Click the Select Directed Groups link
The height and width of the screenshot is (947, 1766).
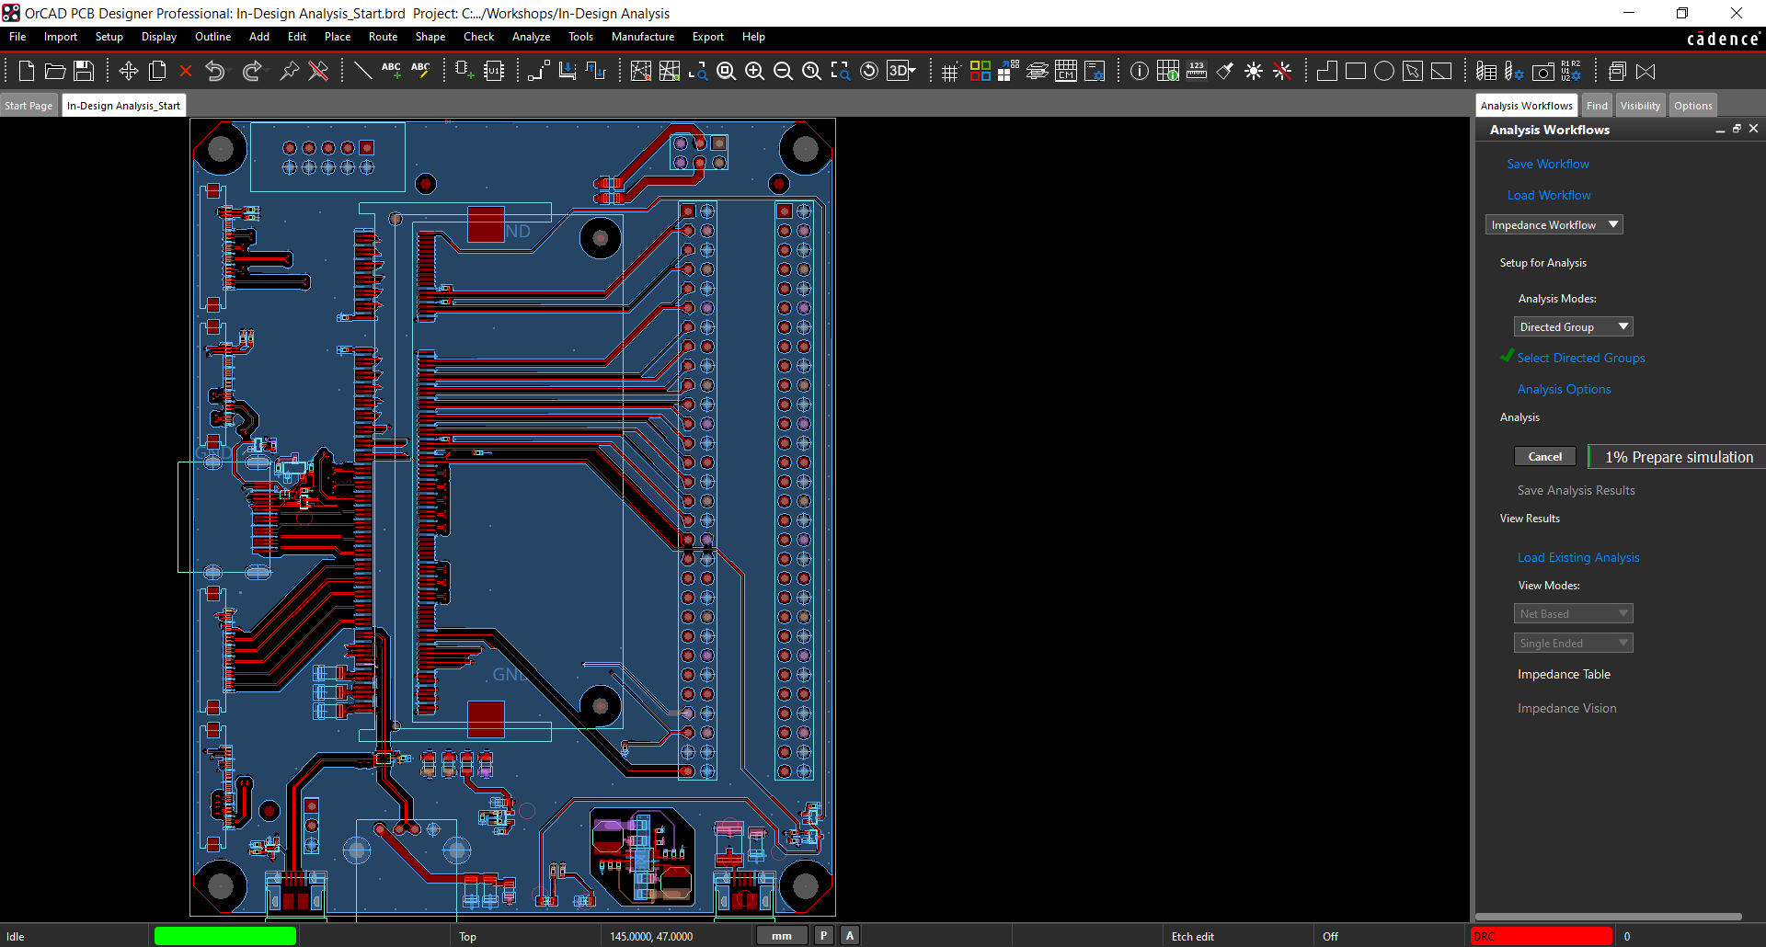[x=1580, y=359]
